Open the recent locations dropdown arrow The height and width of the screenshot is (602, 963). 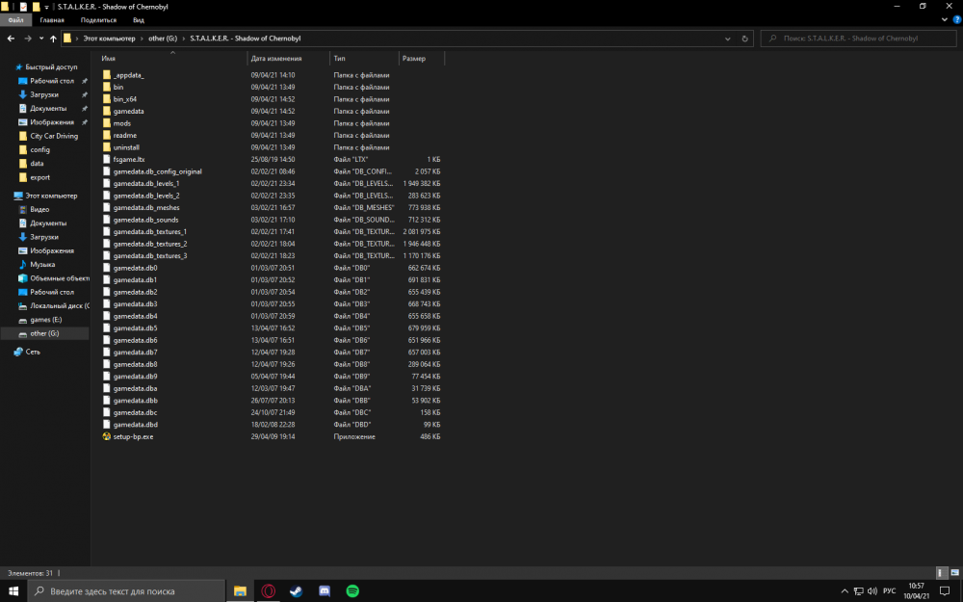tap(39, 39)
